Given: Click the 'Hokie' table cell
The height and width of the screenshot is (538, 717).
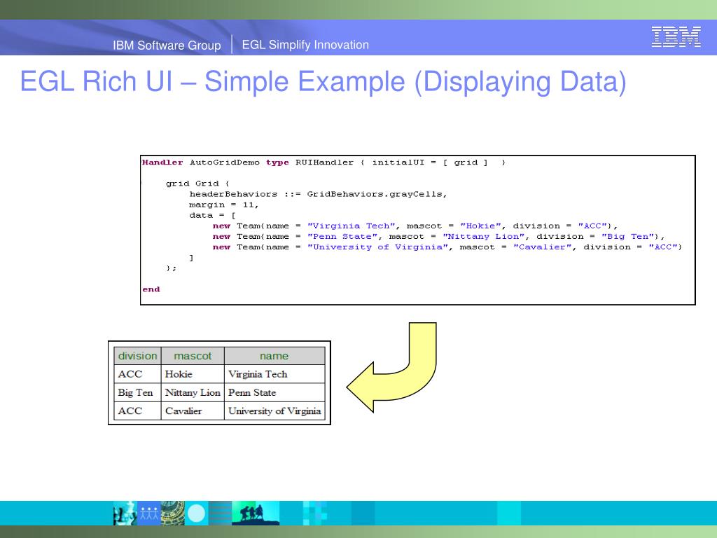Looking at the screenshot, I should (193, 374).
